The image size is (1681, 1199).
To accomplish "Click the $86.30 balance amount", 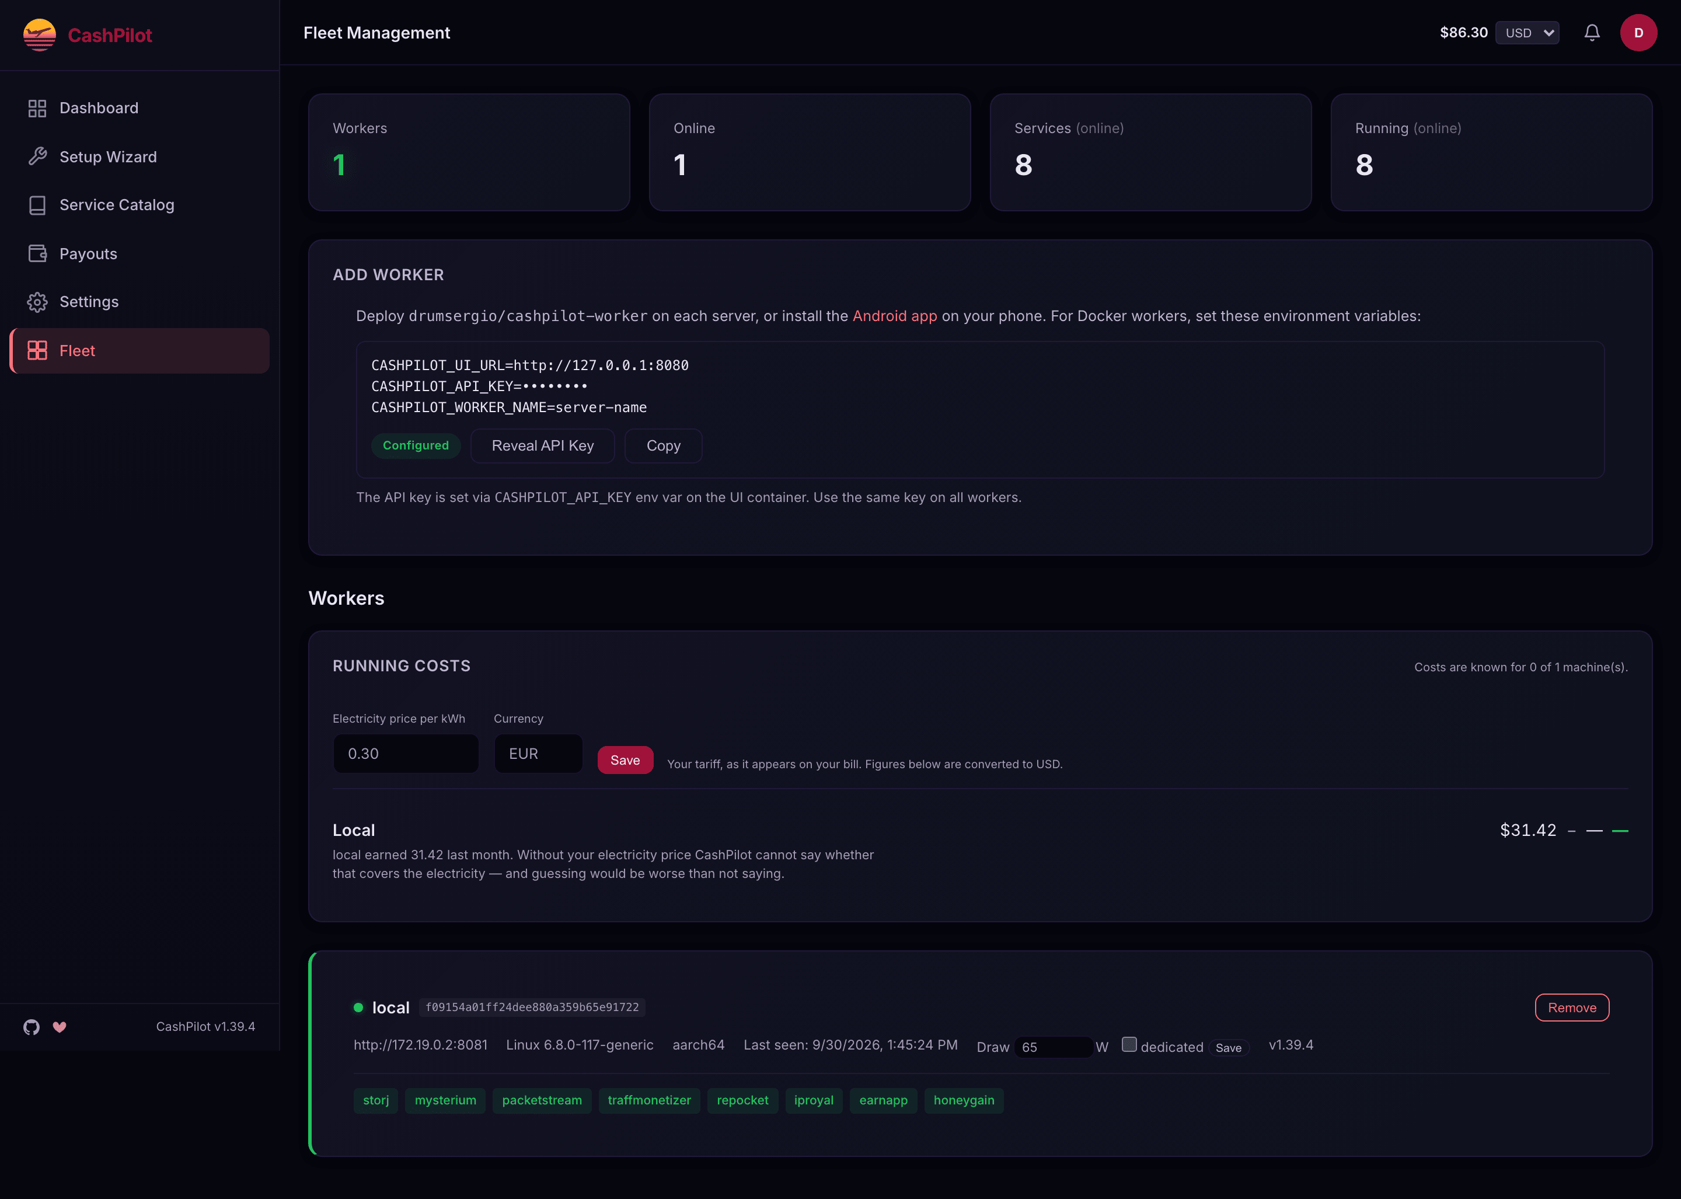I will tap(1463, 33).
